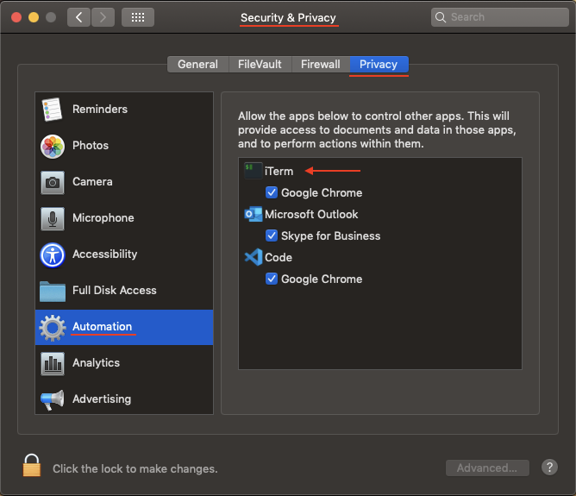576x496 pixels.
Task: Click into the Search field
Action: click(x=499, y=17)
